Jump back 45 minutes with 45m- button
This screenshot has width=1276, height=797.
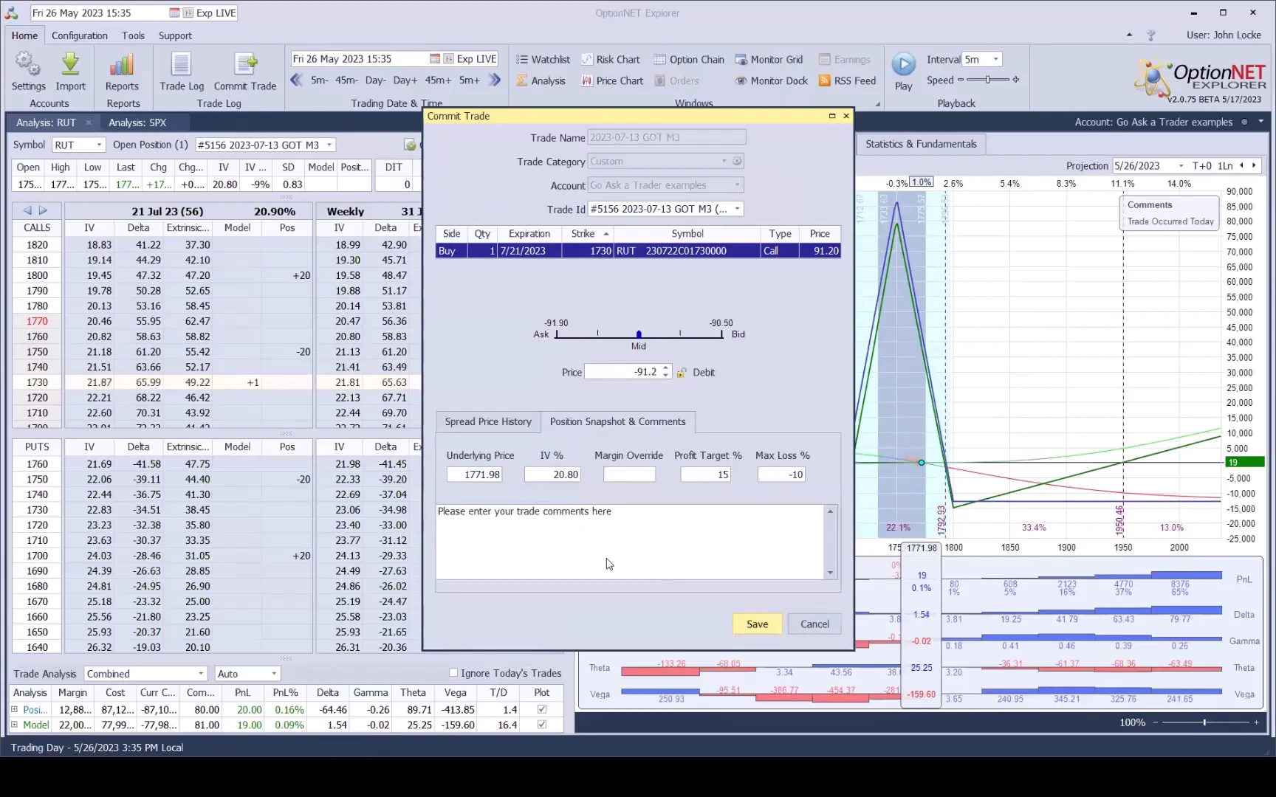tap(346, 80)
